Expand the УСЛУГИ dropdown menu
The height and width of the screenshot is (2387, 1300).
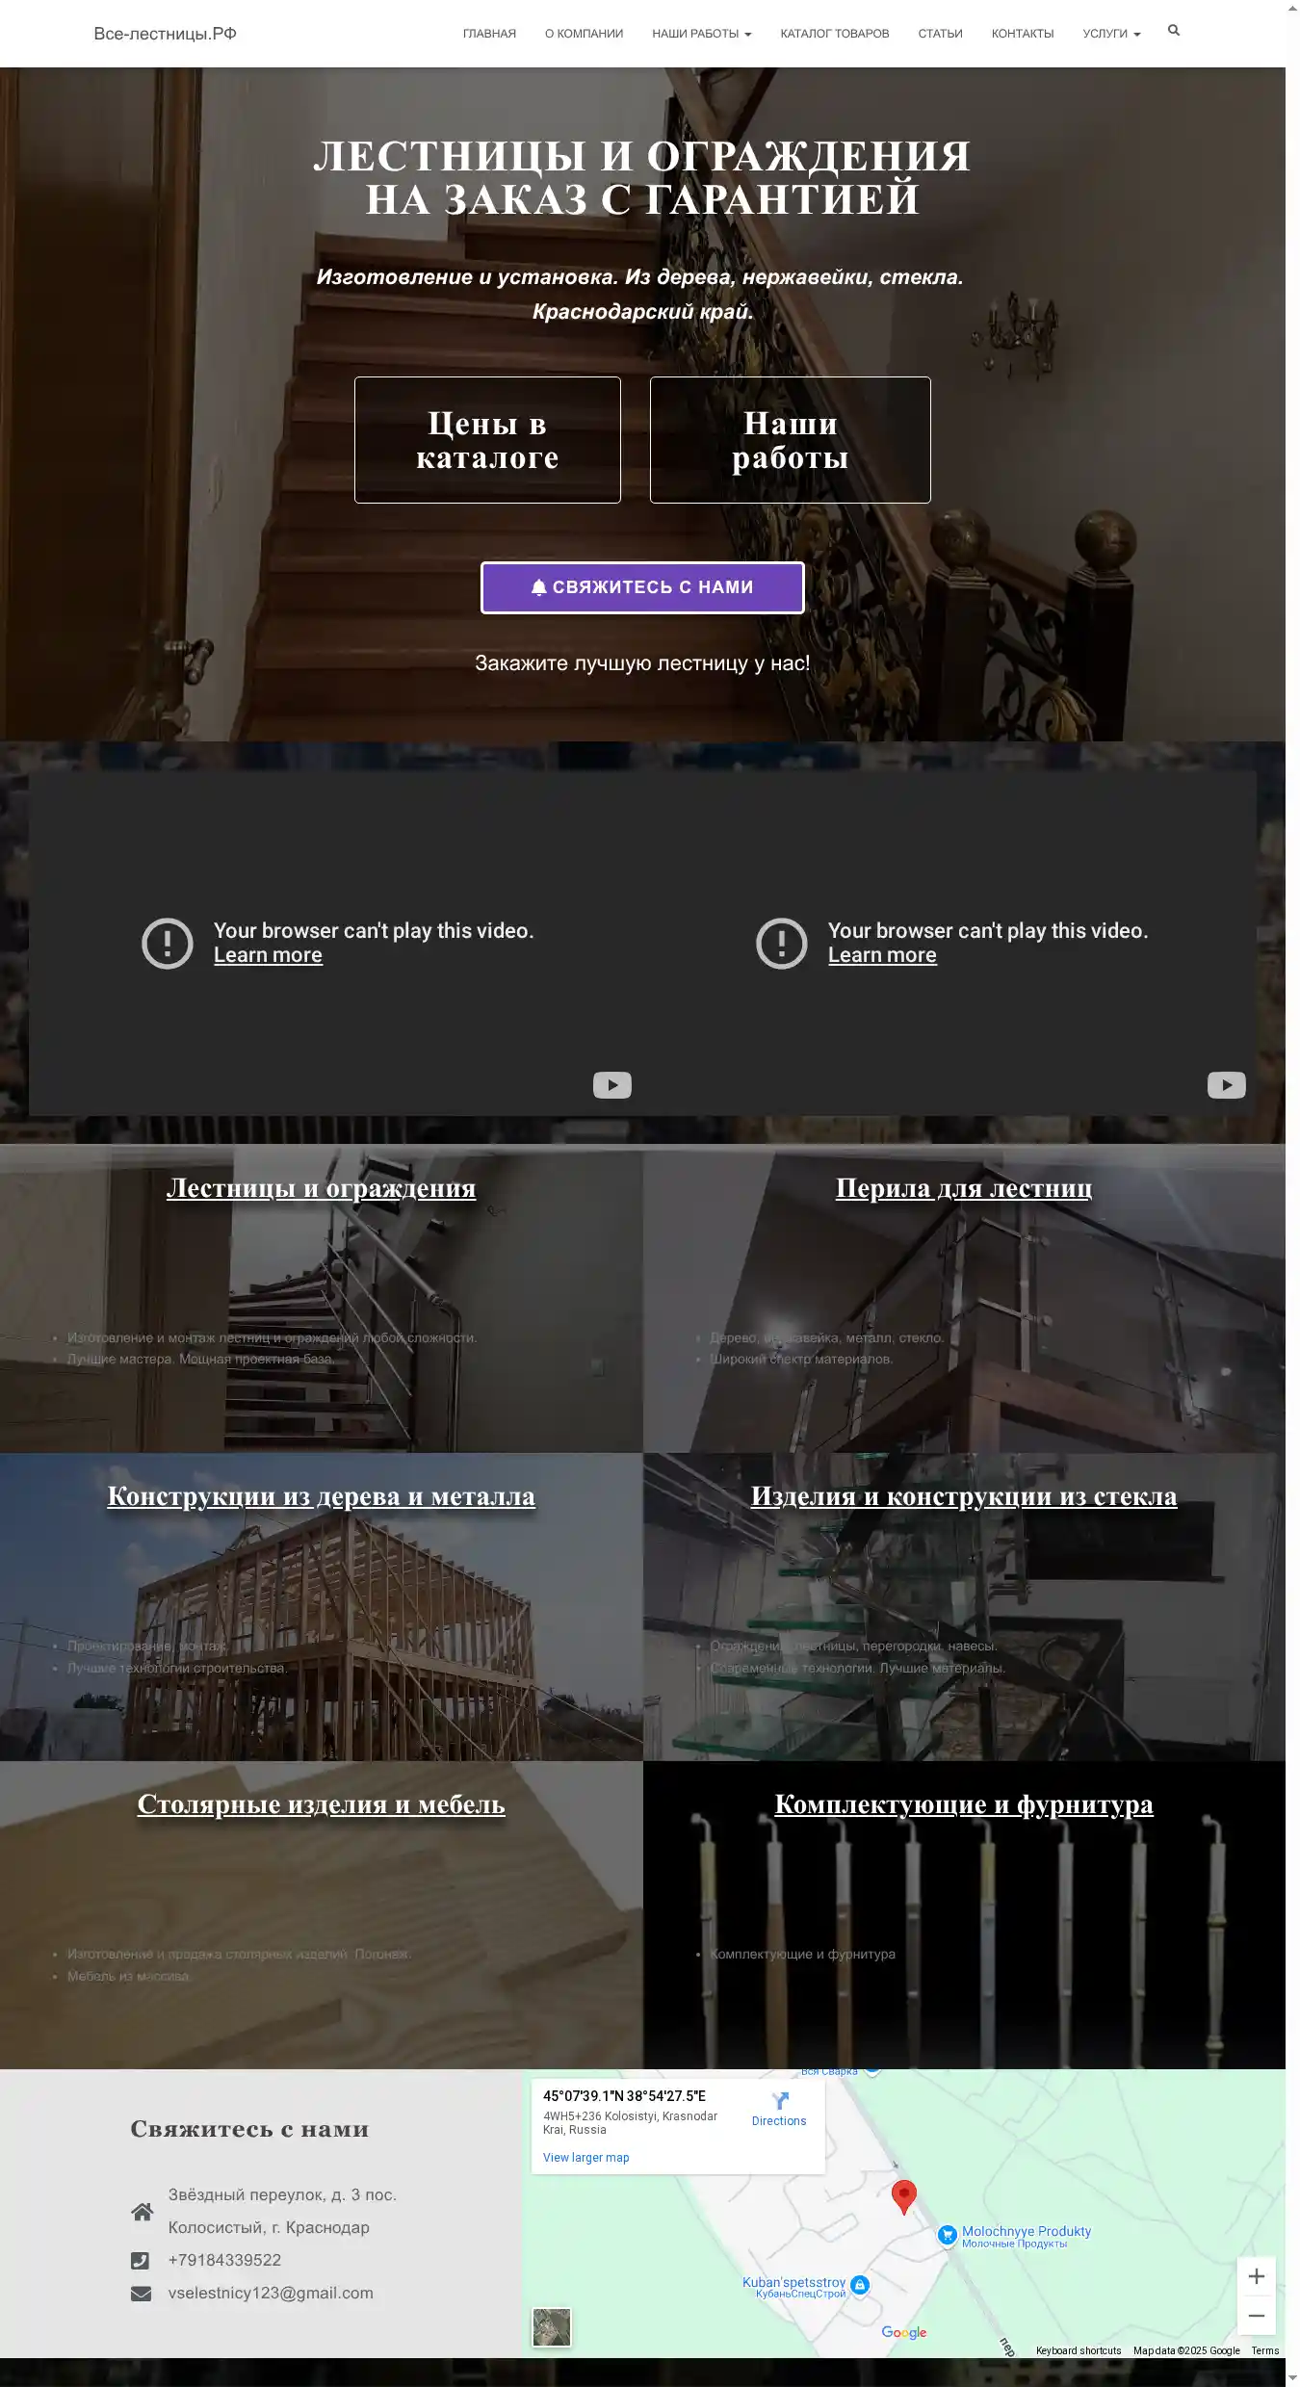click(1111, 34)
